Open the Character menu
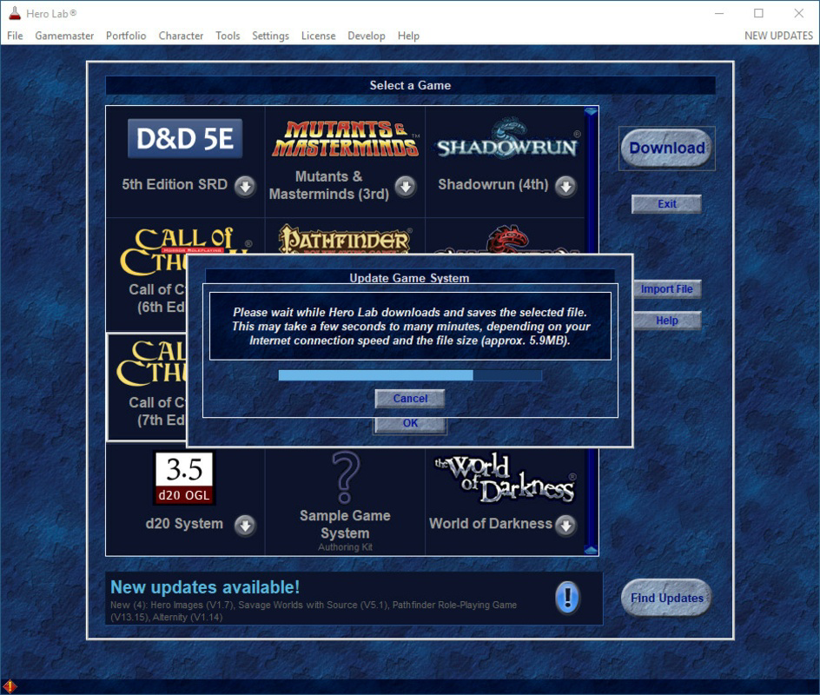The height and width of the screenshot is (695, 820). (181, 36)
